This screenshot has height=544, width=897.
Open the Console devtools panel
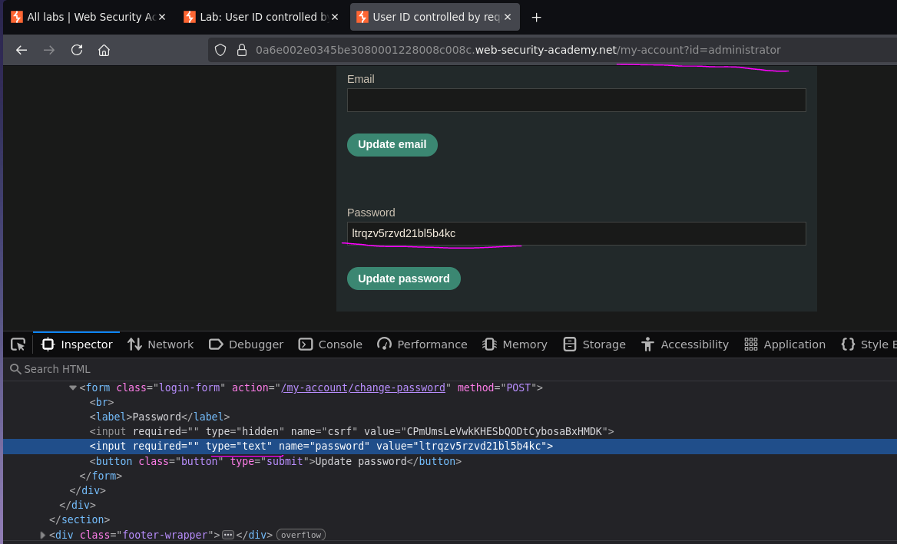[330, 345]
